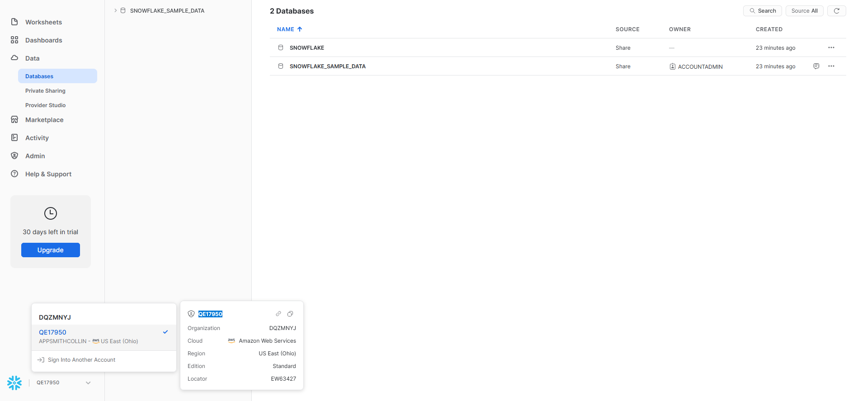Viewport: 853px width, 401px height.
Task: Toggle the QE17950 account switcher dropdown
Action: [x=63, y=382]
